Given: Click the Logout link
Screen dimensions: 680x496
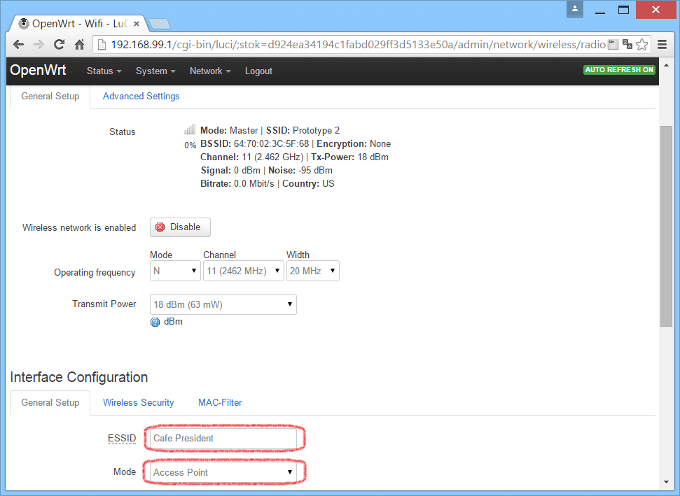Looking at the screenshot, I should 258,71.
